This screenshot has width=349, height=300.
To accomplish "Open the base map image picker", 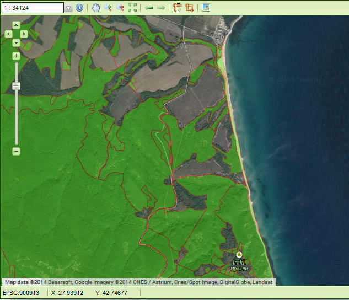I will 206,8.
